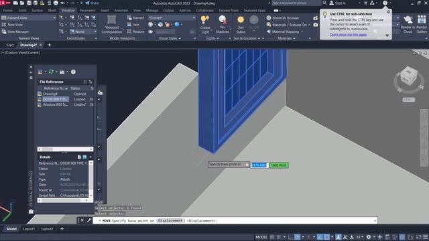The width and height of the screenshot is (429, 241).
Task: Click the Refresh icon in External References palette
Action: coord(51,72)
